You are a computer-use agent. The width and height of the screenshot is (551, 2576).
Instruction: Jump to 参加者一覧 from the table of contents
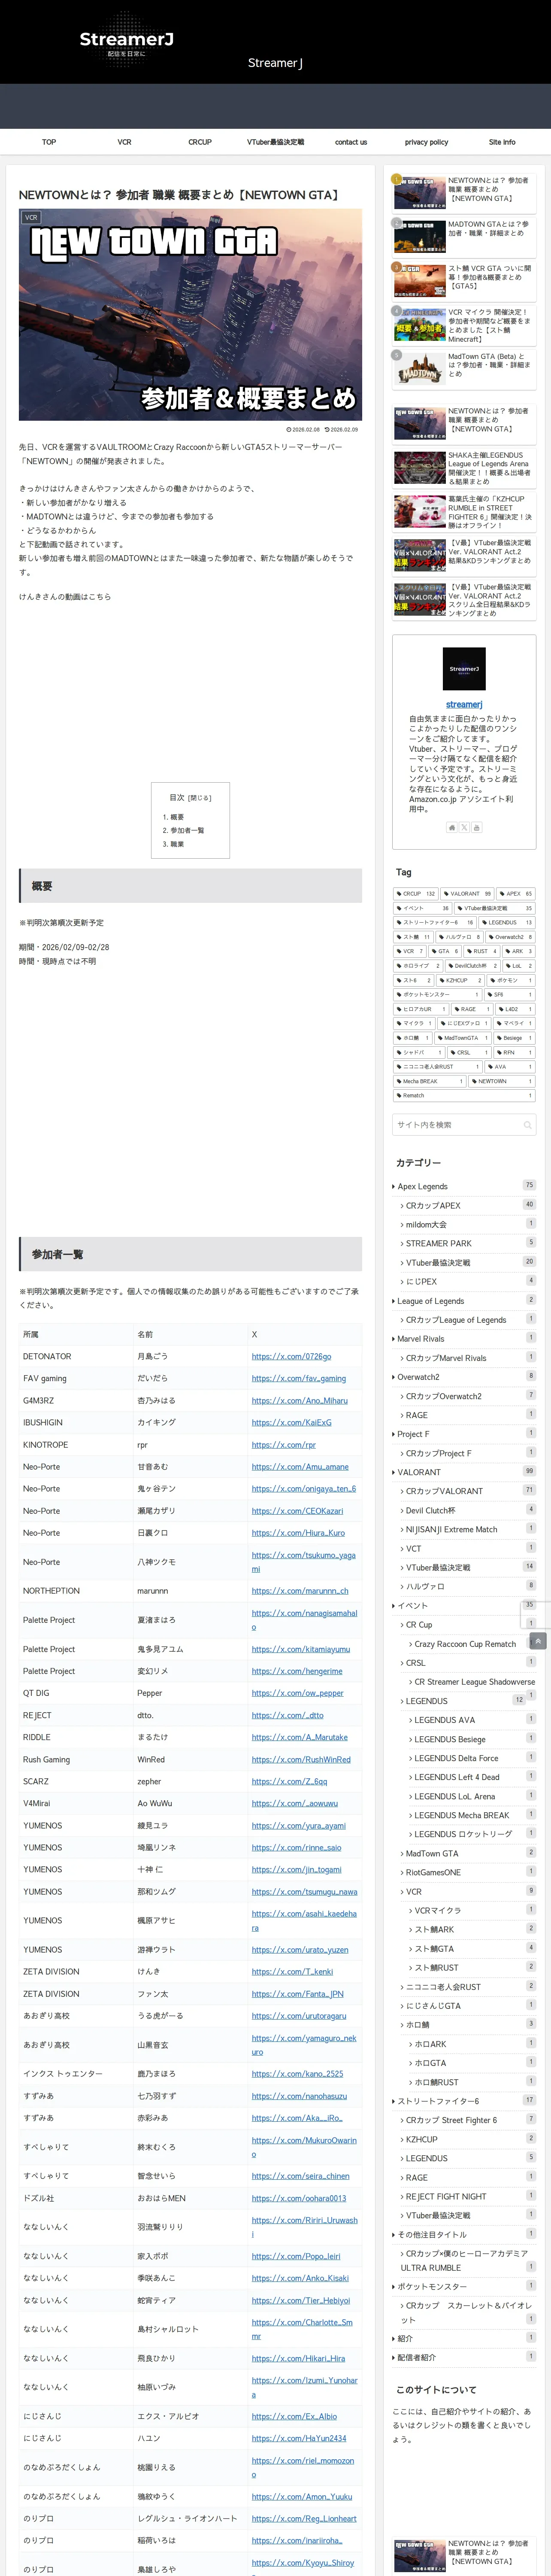187,831
